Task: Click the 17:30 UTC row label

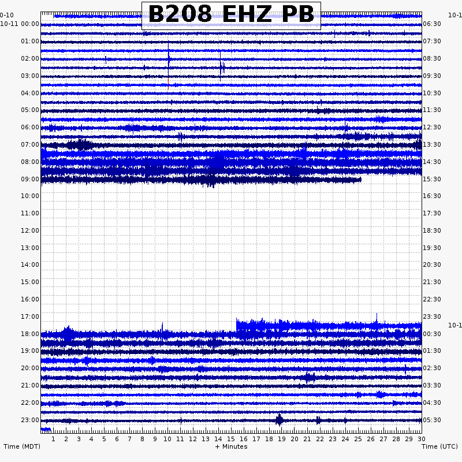Action: tap(432, 213)
